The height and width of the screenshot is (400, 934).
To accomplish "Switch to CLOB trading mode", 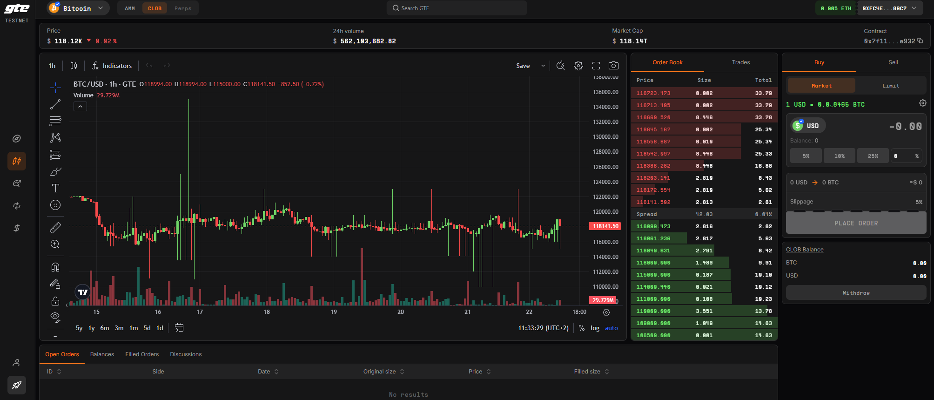I will click(155, 8).
